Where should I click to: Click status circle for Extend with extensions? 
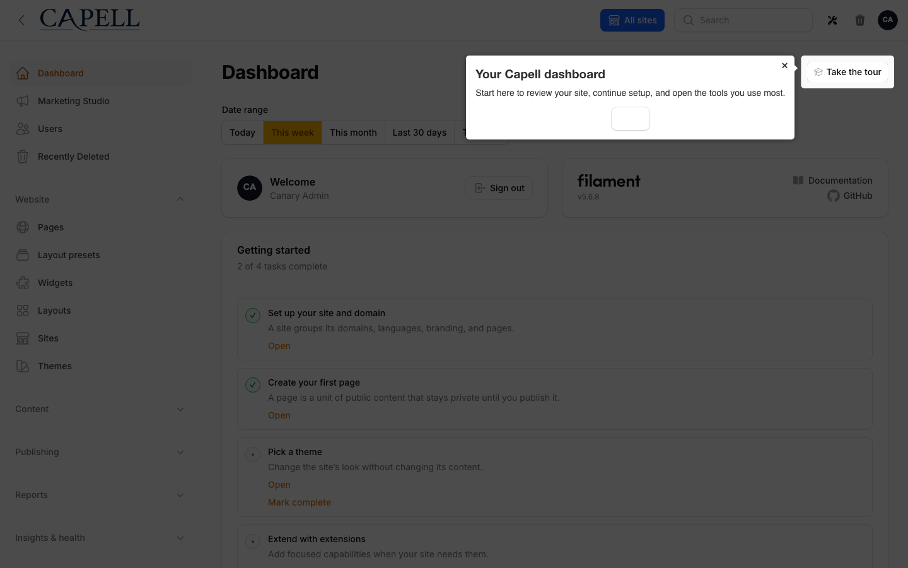253,541
